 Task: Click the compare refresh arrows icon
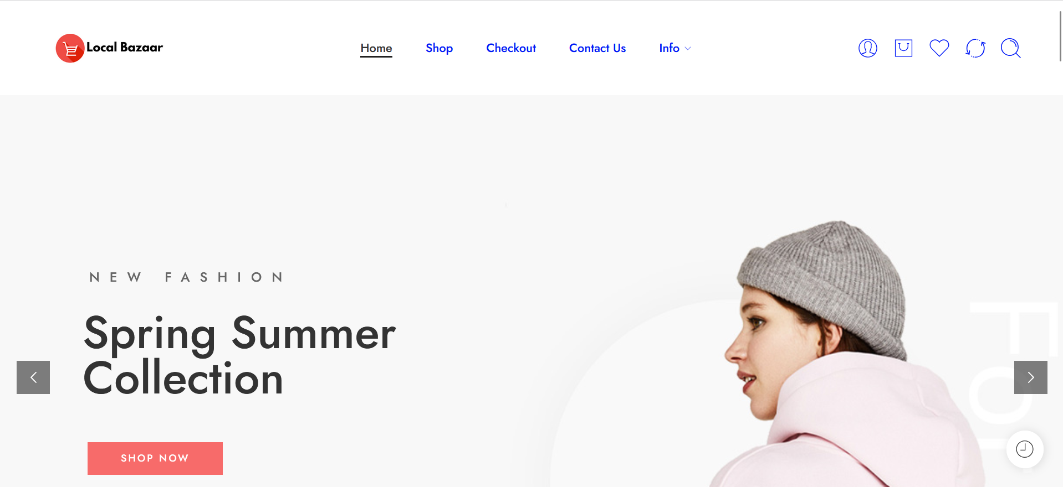[x=975, y=48]
